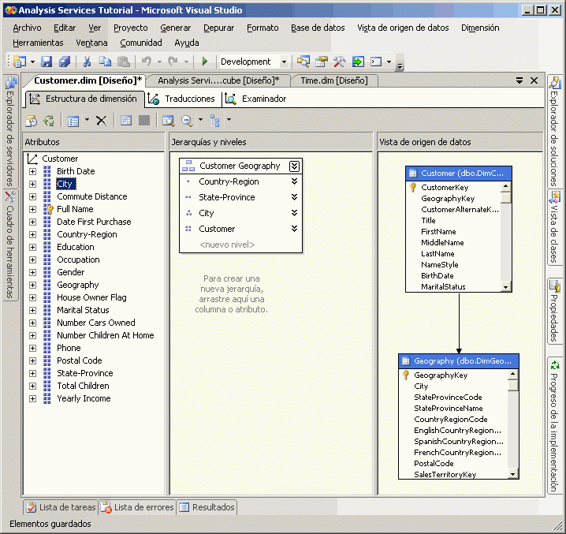Image resolution: width=566 pixels, height=534 pixels.
Task: Click the green arrow deploy icon
Action: (x=358, y=62)
